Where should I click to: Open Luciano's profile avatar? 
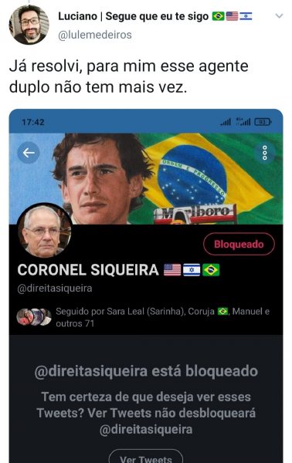tap(29, 24)
